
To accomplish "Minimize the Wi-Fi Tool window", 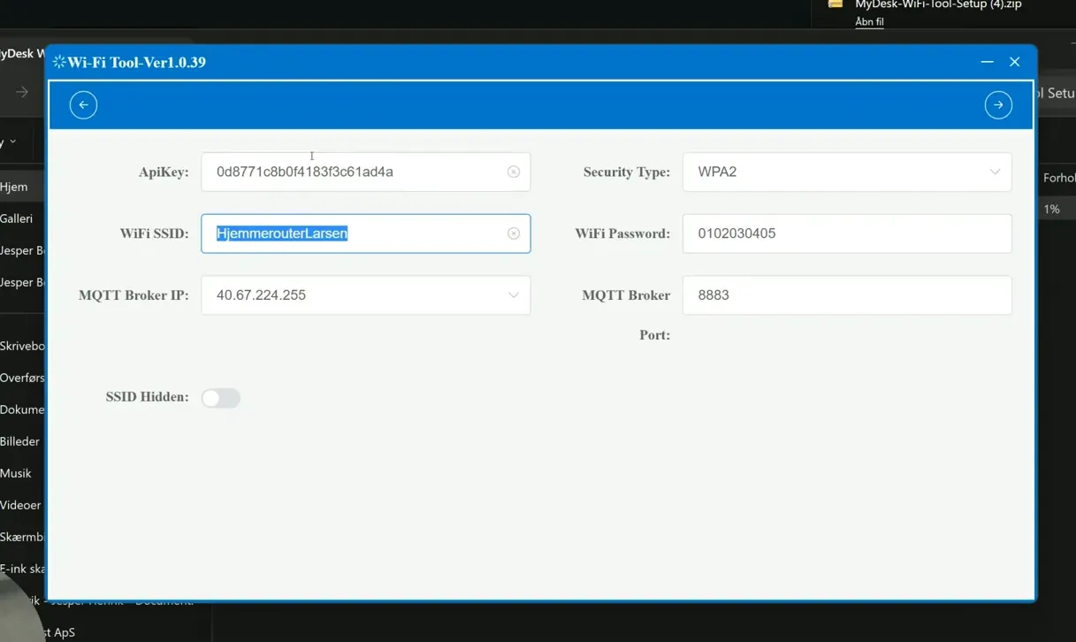I will [x=987, y=62].
